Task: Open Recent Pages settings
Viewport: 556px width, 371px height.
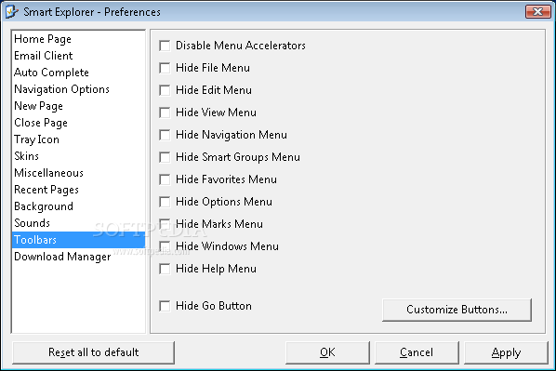Action: click(x=78, y=190)
